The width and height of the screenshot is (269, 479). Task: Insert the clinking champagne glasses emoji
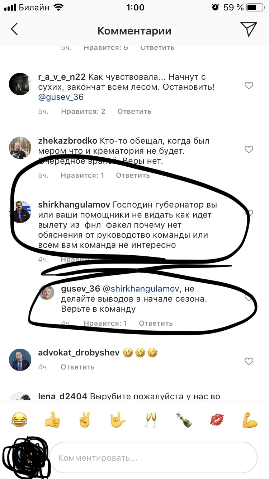[x=151, y=419]
